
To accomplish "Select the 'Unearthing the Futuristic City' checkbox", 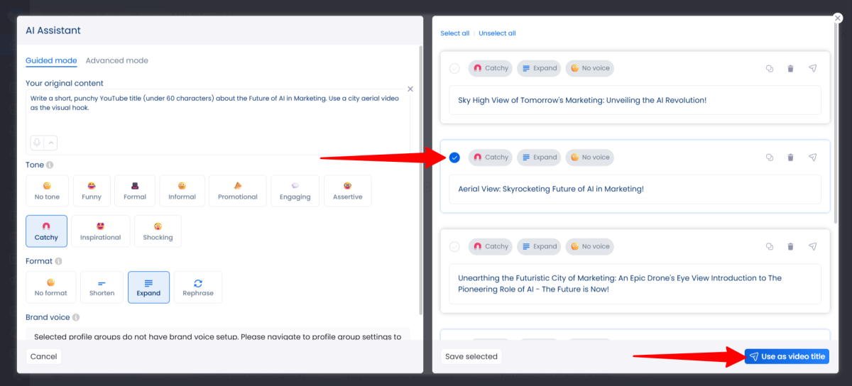I will [454, 247].
